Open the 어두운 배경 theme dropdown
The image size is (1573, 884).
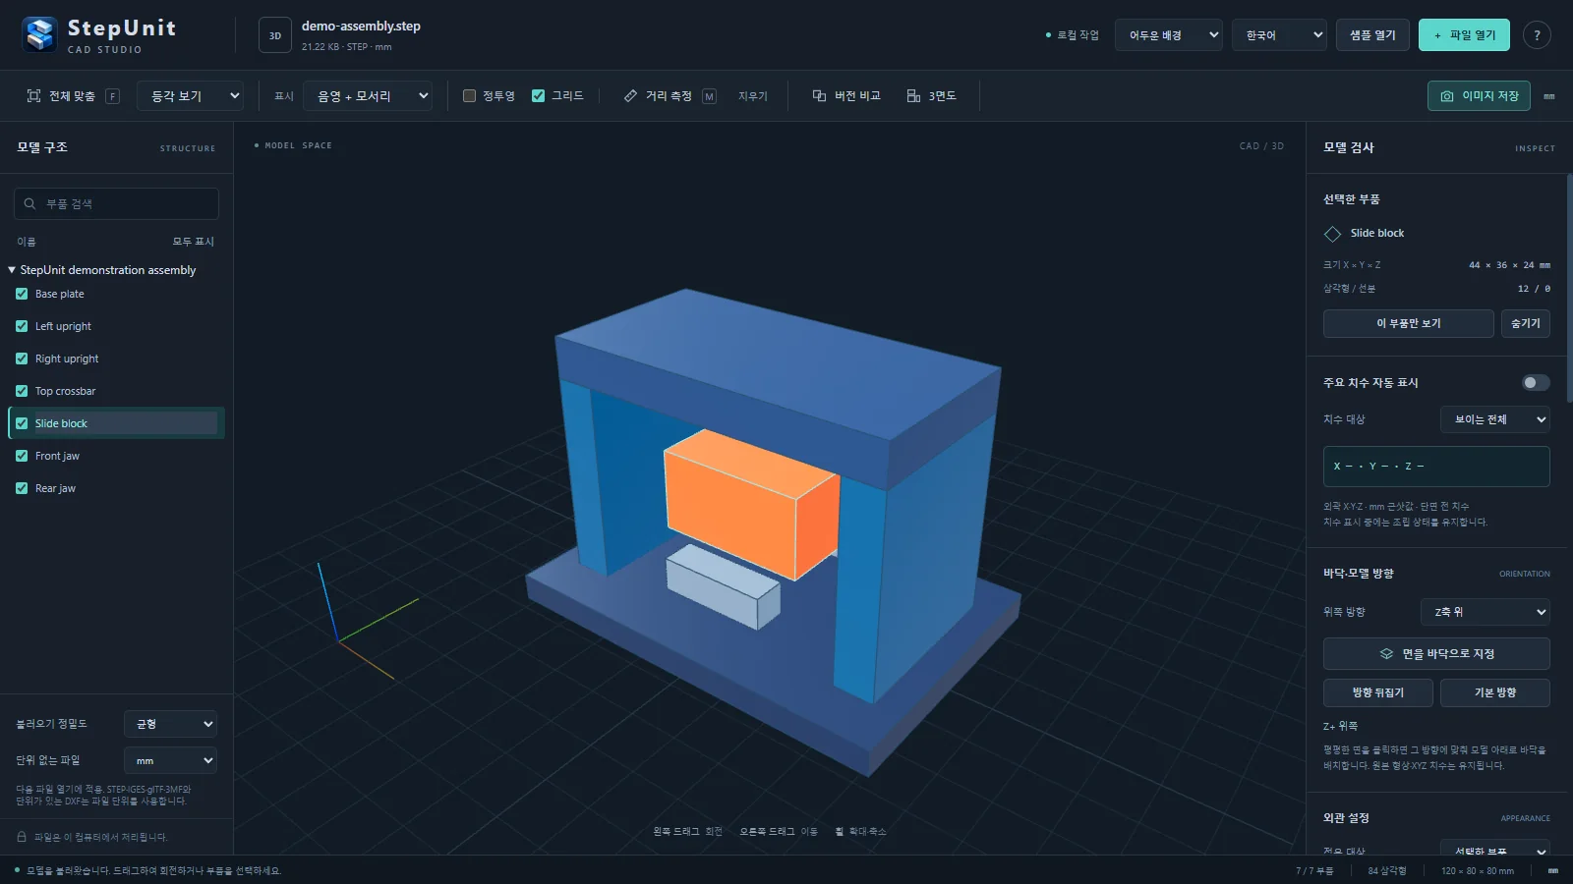[x=1169, y=35]
